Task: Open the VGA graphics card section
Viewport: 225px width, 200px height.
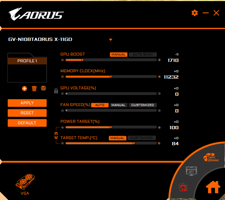Action: (x=25, y=184)
